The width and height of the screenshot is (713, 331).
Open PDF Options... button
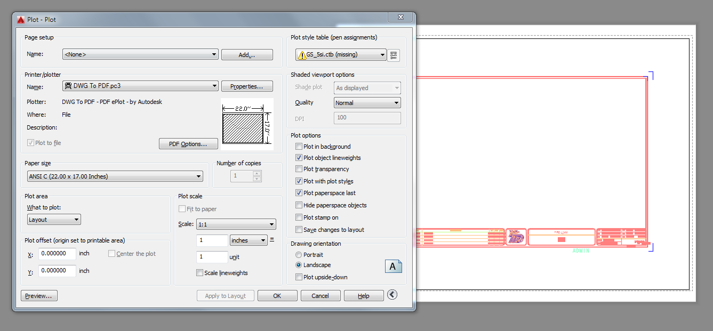(189, 144)
